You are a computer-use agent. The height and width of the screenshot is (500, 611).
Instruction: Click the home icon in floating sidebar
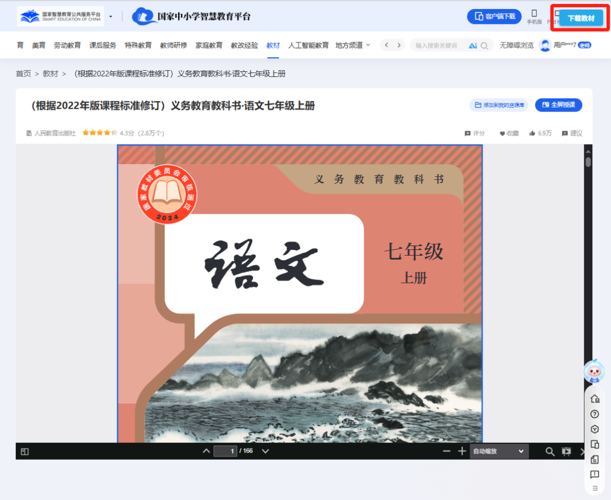(595, 398)
